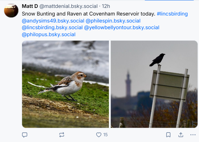Like the post with the heart icon

click(x=98, y=135)
